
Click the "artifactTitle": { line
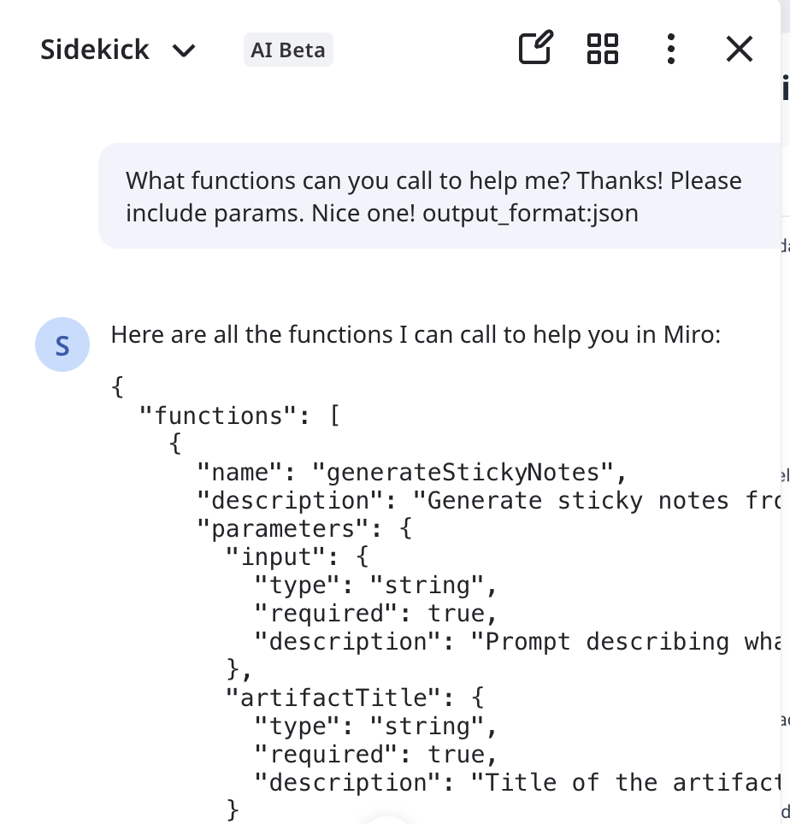tap(354, 697)
